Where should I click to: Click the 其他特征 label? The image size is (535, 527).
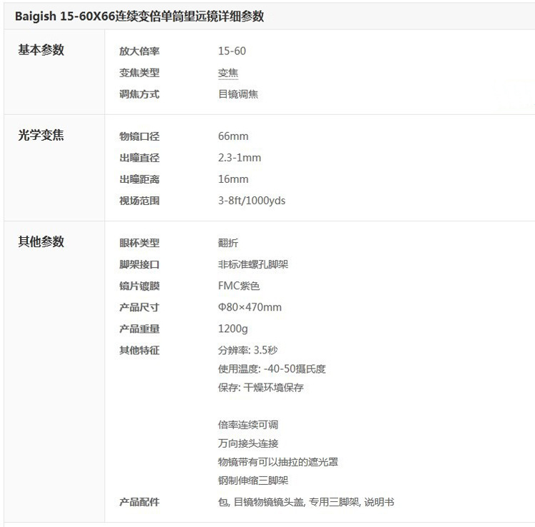[x=139, y=351]
